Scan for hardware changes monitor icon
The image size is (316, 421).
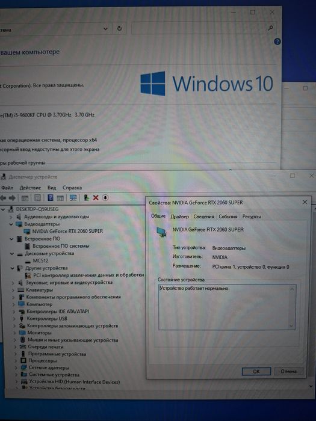click(x=73, y=198)
